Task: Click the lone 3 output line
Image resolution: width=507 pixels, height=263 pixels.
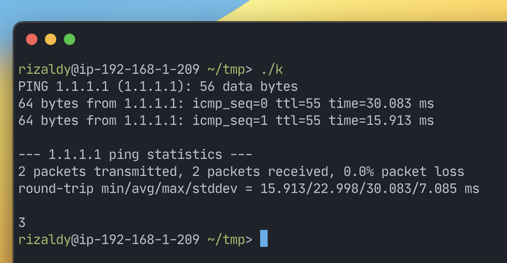Action: pyautogui.click(x=22, y=222)
